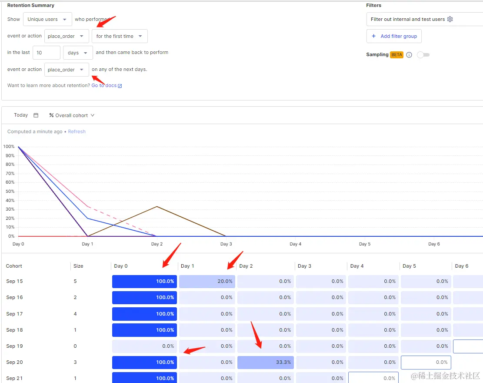Open the returning place_order event dropdown
This screenshot has width=483, height=383.
pos(67,70)
